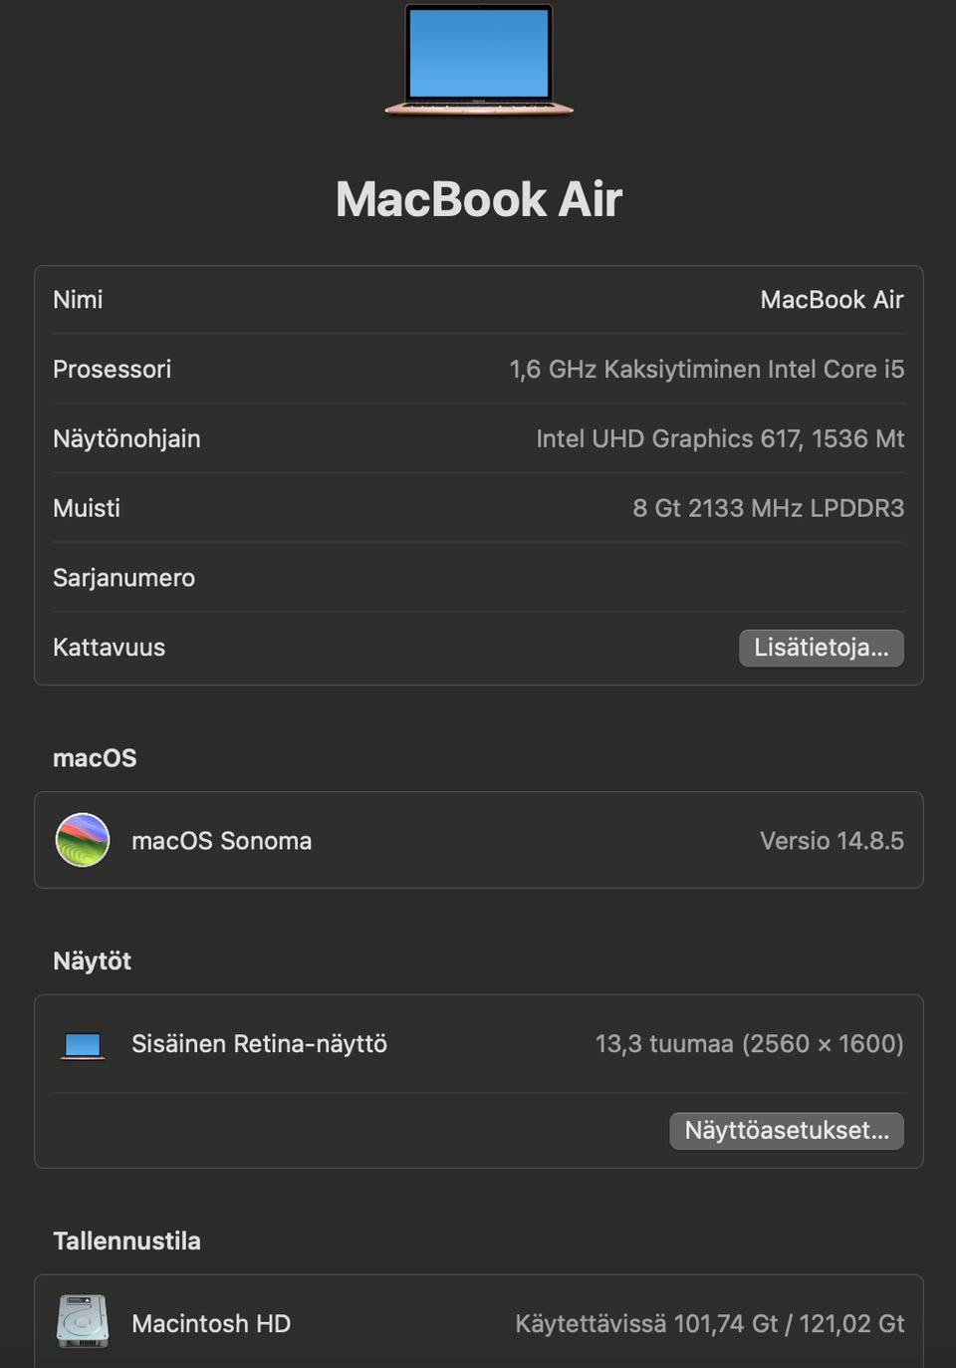The height and width of the screenshot is (1368, 956).
Task: Click the Prosessori row
Action: point(479,369)
